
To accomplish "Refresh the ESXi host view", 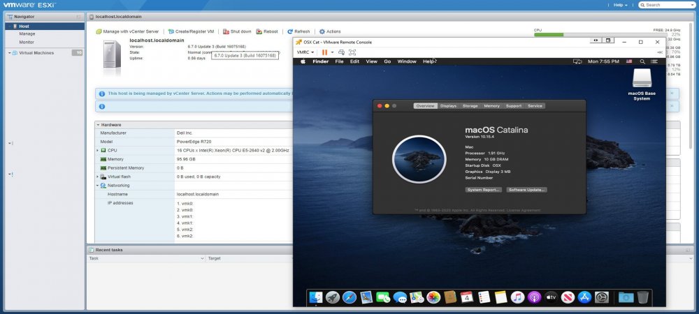I will (x=298, y=31).
